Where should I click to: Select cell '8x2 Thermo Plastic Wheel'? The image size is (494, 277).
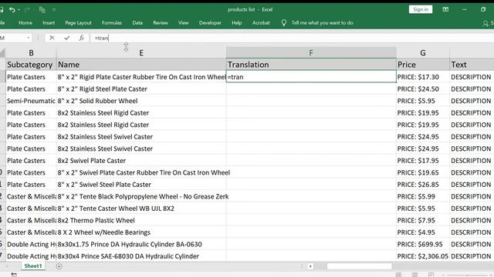pos(141,220)
